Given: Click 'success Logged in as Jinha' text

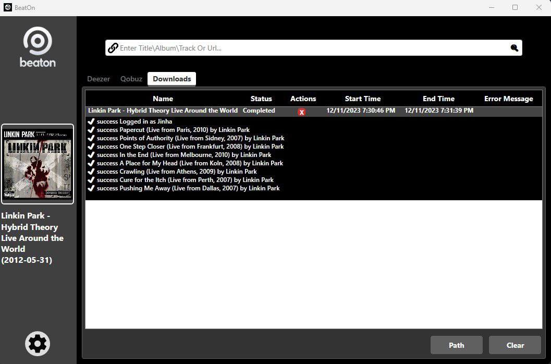Looking at the screenshot, I should pyautogui.click(x=134, y=122).
